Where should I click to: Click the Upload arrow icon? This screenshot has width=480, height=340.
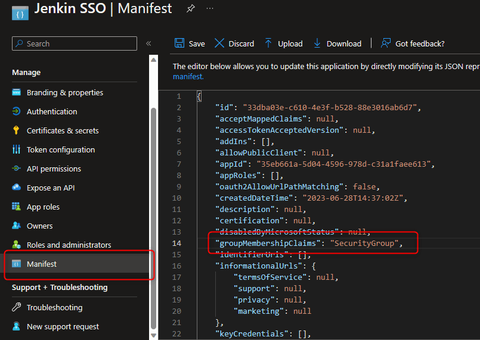tap(268, 43)
